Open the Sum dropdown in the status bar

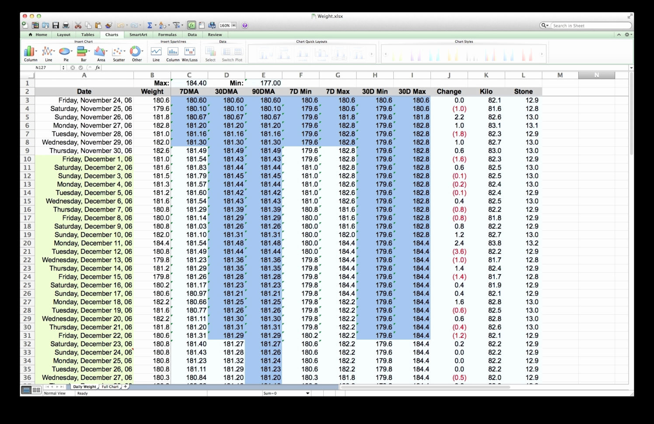(x=308, y=393)
